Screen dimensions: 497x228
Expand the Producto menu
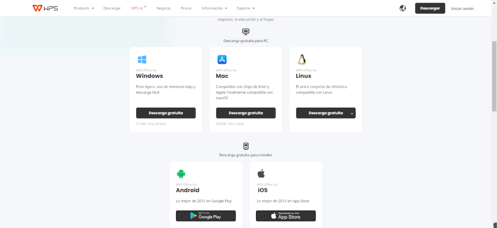[x=83, y=8]
